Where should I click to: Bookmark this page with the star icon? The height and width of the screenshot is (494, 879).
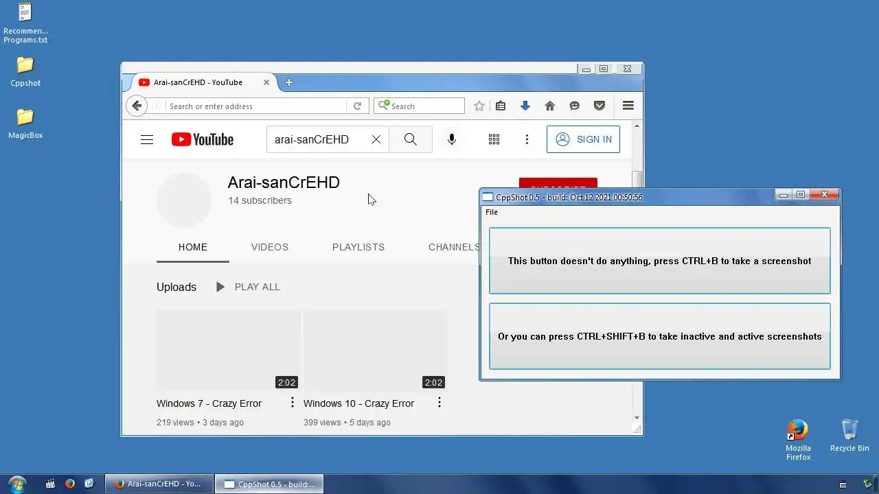click(479, 106)
